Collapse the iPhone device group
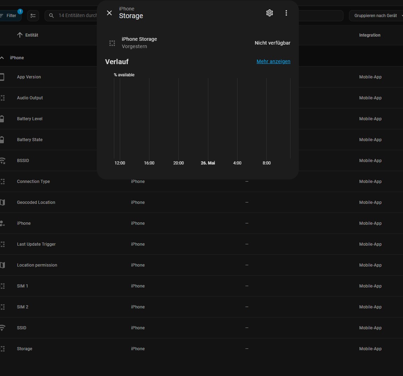The height and width of the screenshot is (376, 403). coord(2,57)
